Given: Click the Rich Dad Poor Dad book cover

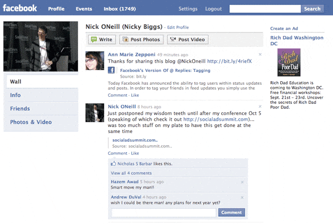Looking at the screenshot, I should click(x=289, y=62).
